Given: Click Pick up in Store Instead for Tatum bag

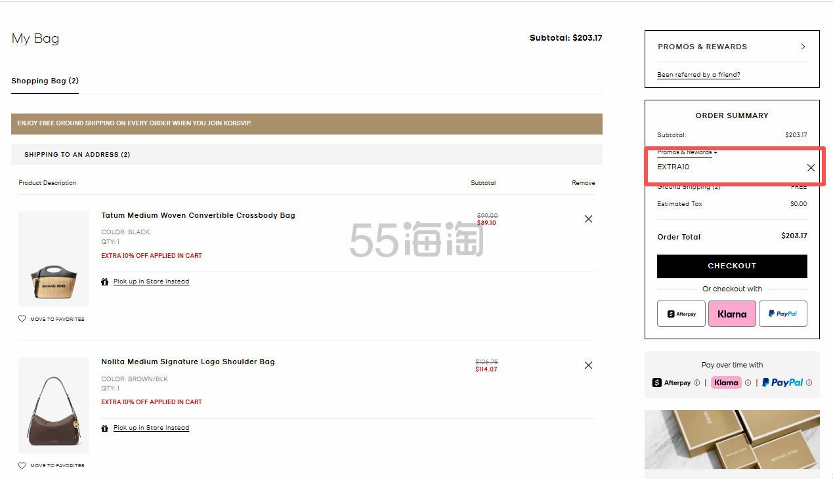Looking at the screenshot, I should pyautogui.click(x=151, y=281).
